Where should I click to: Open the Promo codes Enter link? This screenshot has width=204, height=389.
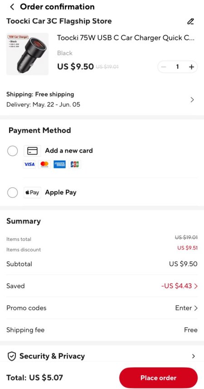coord(186,308)
